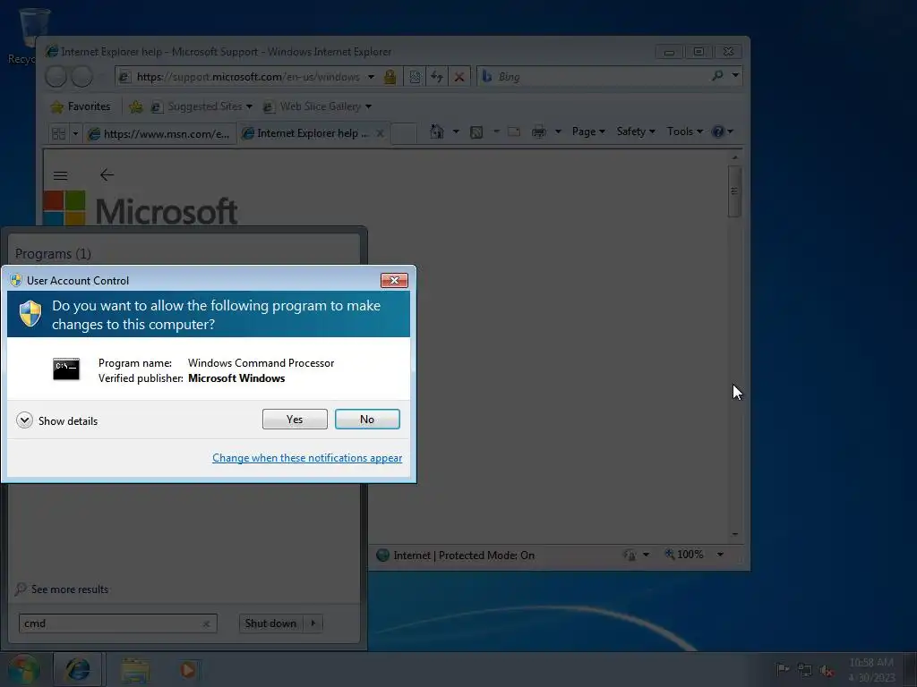Open zoom level dropdown arrow
Screen dimensions: 917x687
721,555
